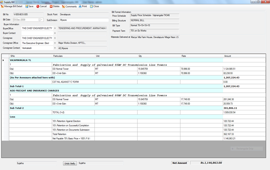Click the Undo Verify button

tap(70, 163)
